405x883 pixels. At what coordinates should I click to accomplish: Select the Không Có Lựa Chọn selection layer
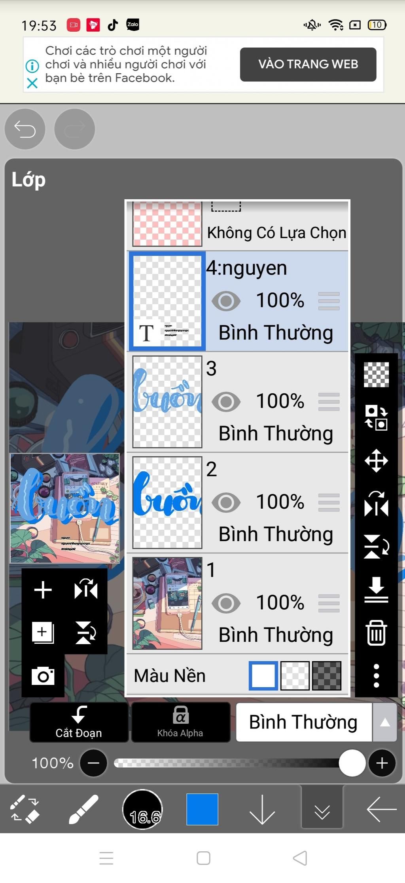click(237, 225)
